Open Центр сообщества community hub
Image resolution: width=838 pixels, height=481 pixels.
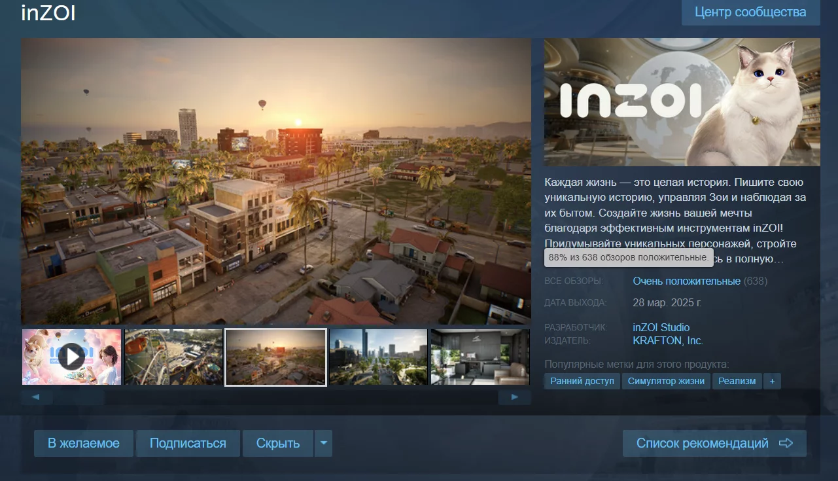pyautogui.click(x=750, y=12)
